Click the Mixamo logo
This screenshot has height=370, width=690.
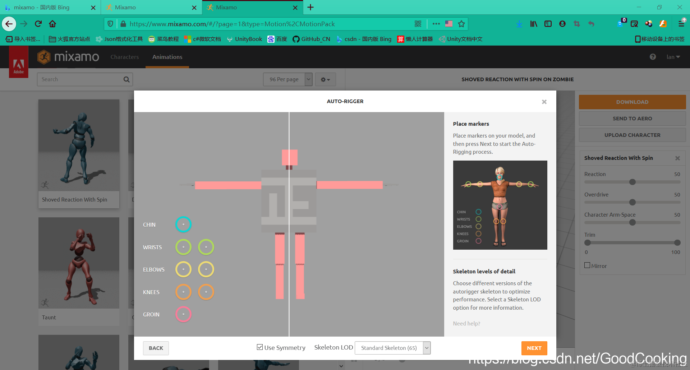tap(68, 57)
